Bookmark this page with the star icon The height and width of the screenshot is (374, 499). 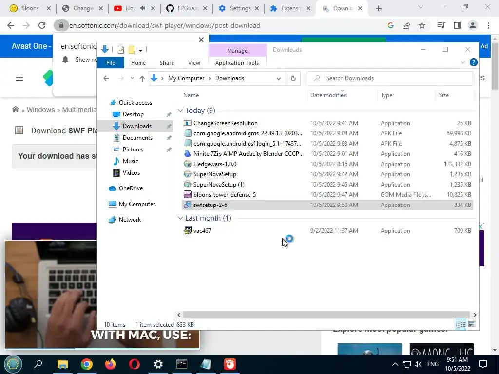(422, 25)
